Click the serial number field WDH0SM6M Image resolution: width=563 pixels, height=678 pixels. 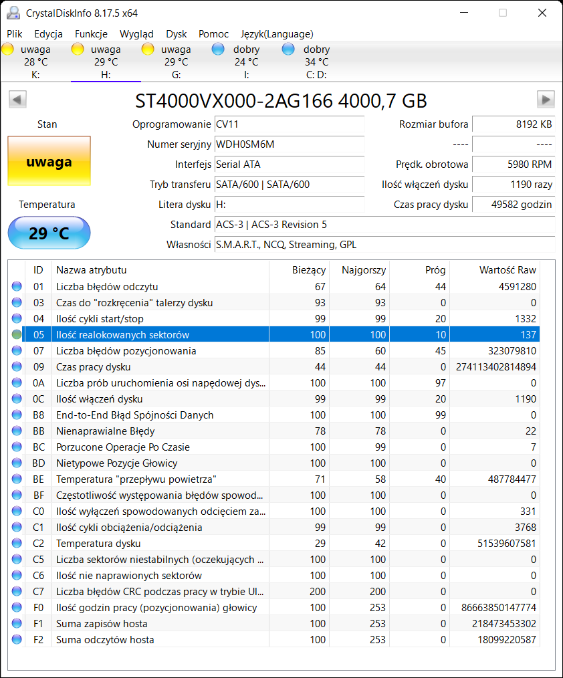(289, 144)
